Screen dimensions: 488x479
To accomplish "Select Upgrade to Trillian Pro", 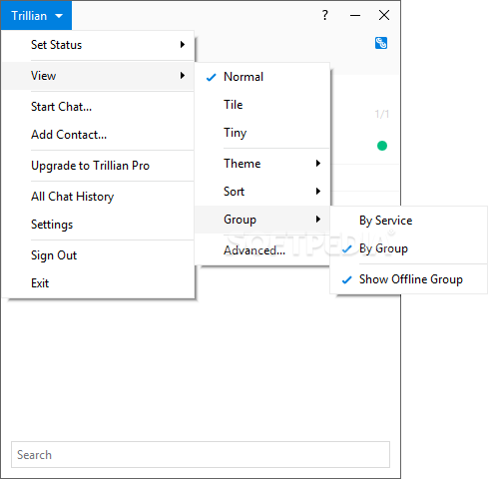I will [99, 166].
